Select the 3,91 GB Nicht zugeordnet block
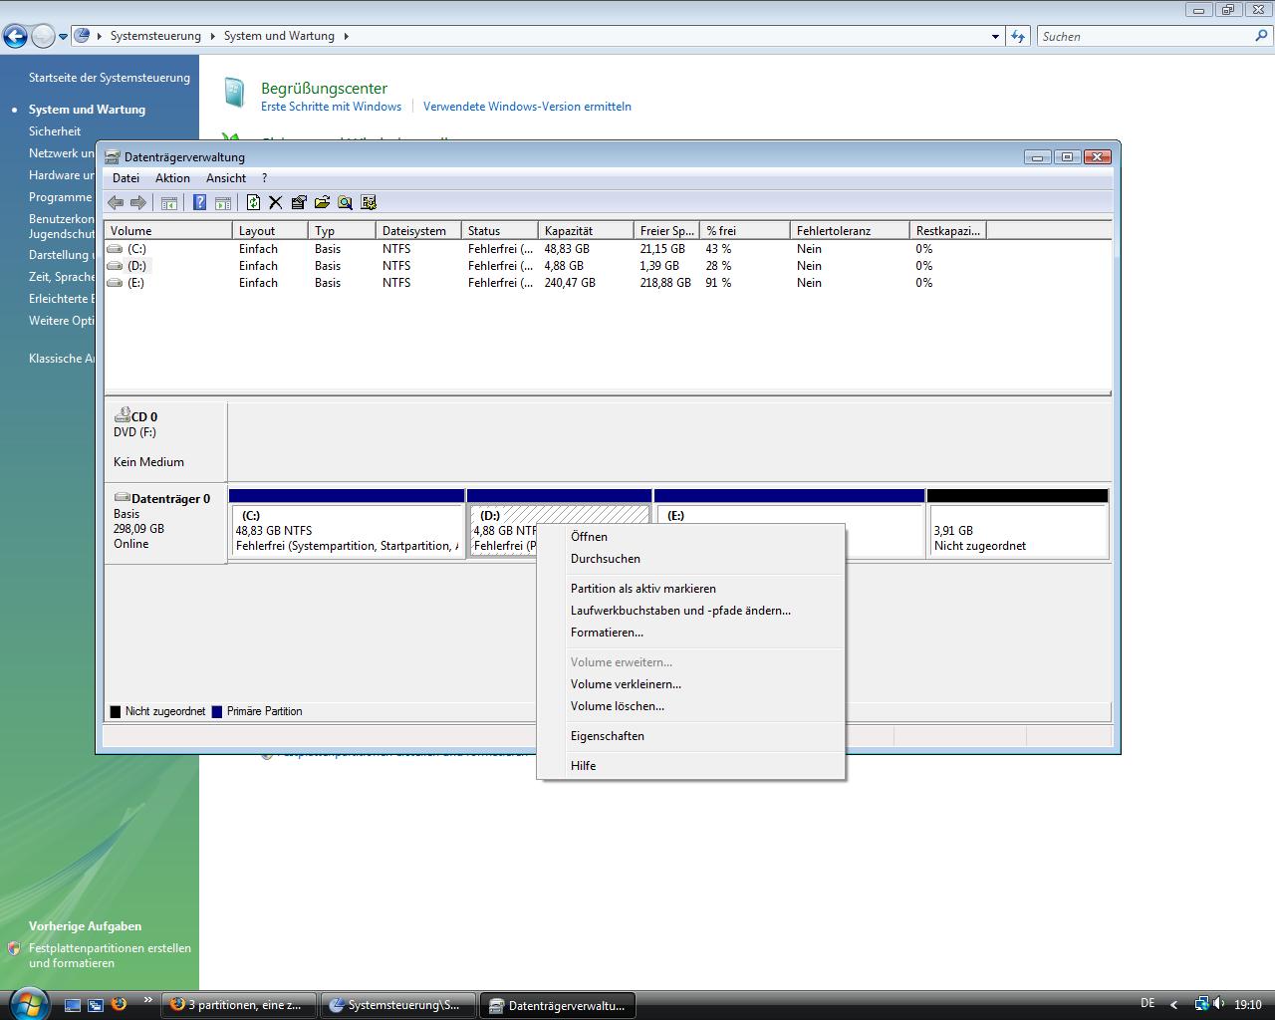Viewport: 1275px width, 1020px height. pyautogui.click(x=1017, y=524)
